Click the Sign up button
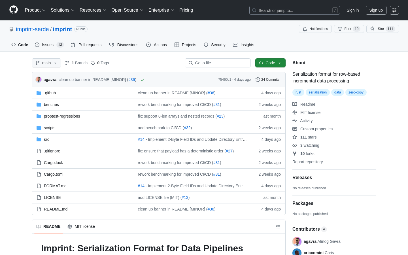 (x=376, y=10)
